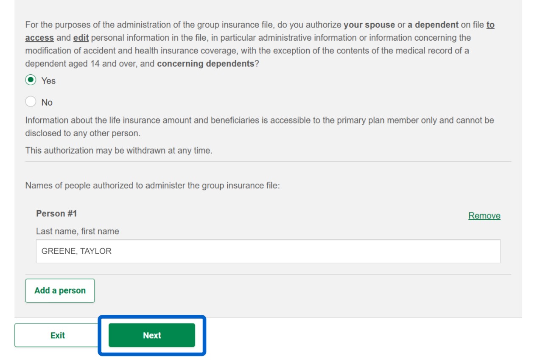Select the "Yes" radio button
Viewport: 543px width, 362px height.
coord(31,80)
